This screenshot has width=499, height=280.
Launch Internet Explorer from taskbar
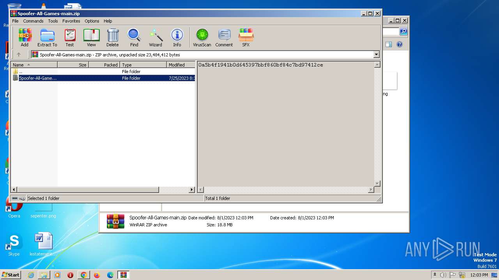point(31,275)
